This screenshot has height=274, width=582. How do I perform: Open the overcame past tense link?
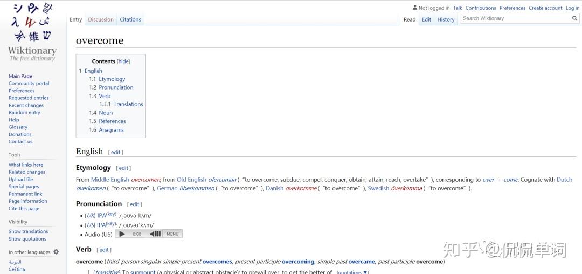[362, 262]
